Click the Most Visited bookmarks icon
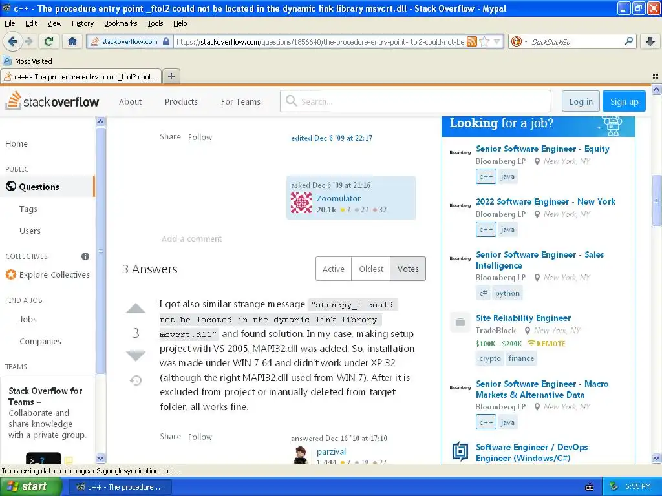The image size is (662, 496). pyautogui.click(x=6, y=61)
